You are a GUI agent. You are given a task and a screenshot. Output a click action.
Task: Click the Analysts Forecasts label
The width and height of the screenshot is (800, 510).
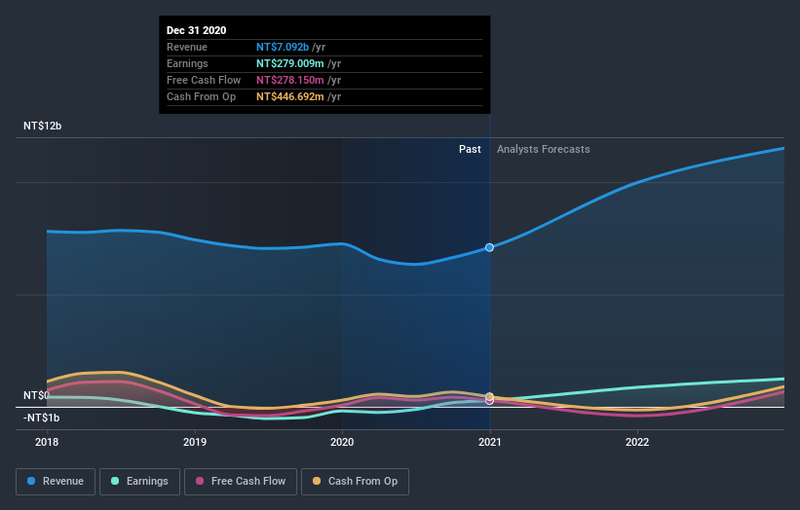(544, 149)
